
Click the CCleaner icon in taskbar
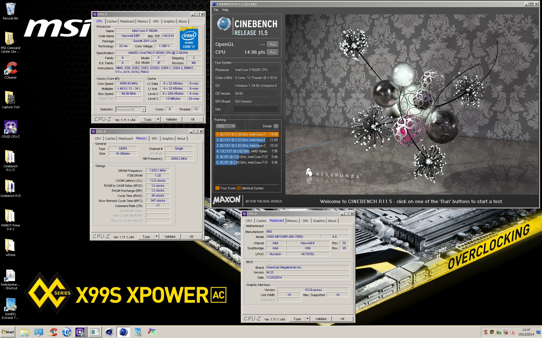point(53,332)
